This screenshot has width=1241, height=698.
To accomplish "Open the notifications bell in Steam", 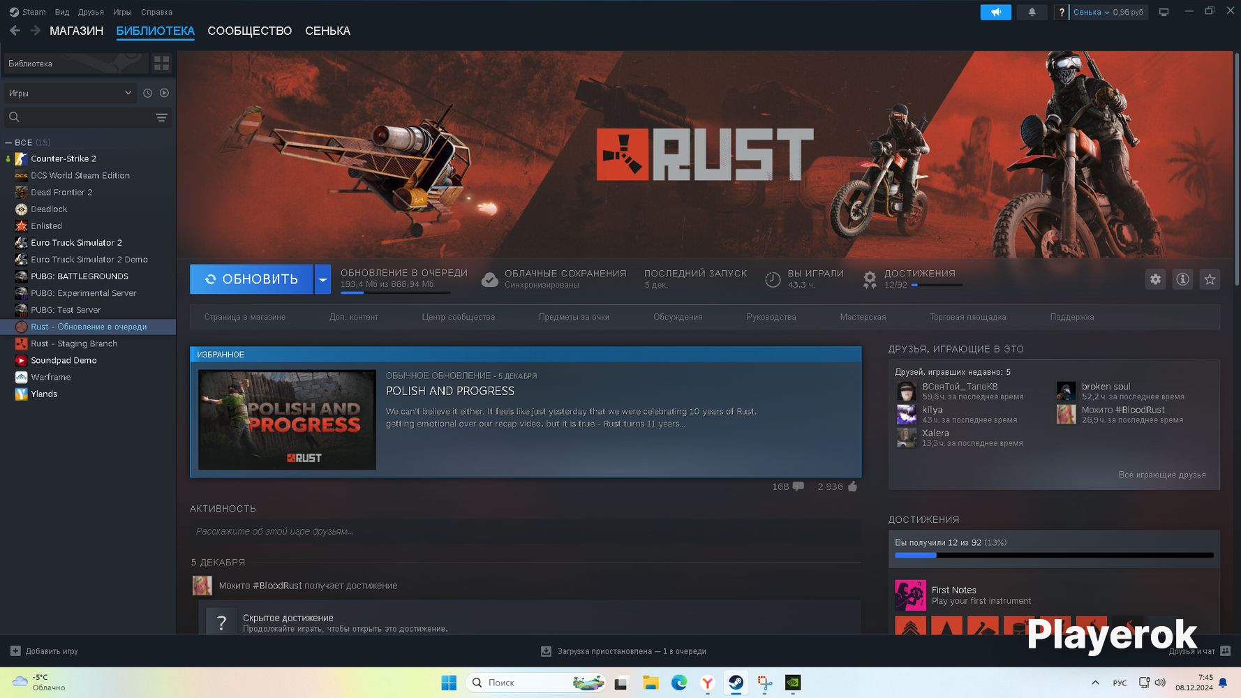I will point(1032,12).
